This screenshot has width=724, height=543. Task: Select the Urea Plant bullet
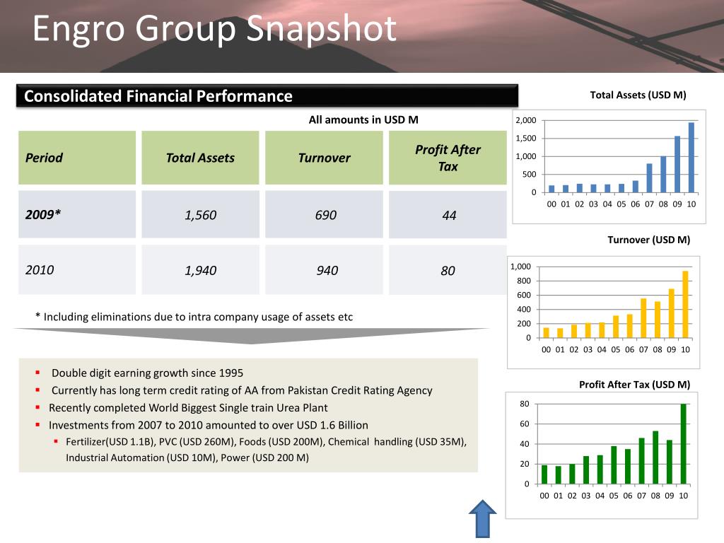(188, 408)
